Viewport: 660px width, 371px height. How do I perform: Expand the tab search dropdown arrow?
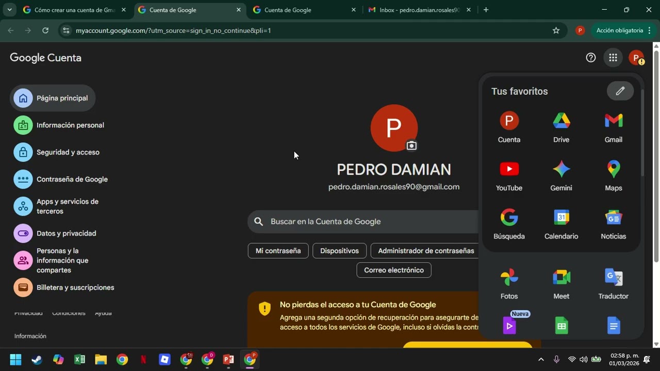click(9, 10)
